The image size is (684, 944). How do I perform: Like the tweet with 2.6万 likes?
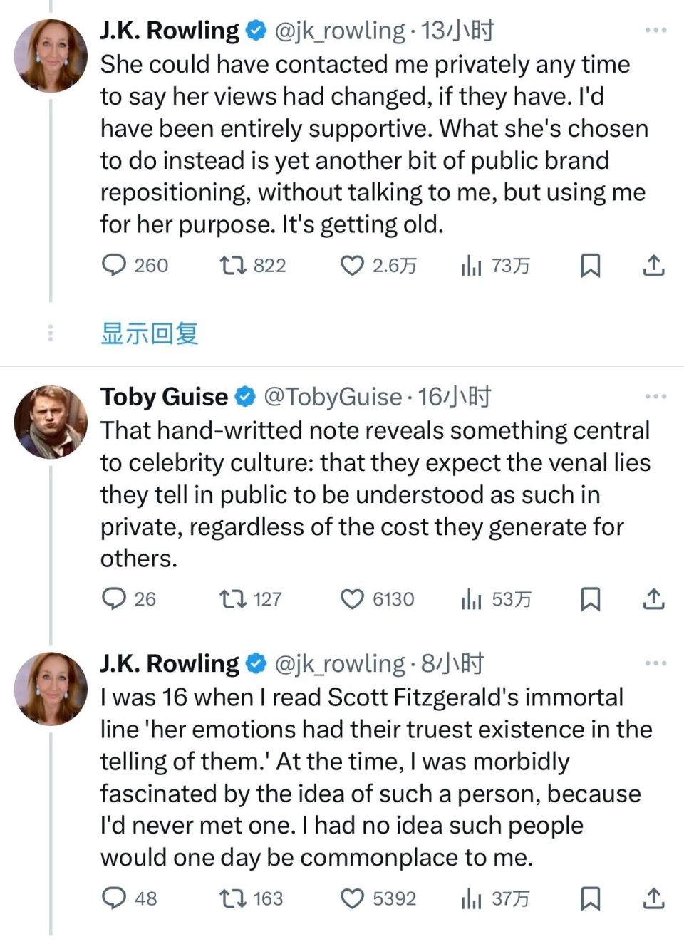coord(352,266)
